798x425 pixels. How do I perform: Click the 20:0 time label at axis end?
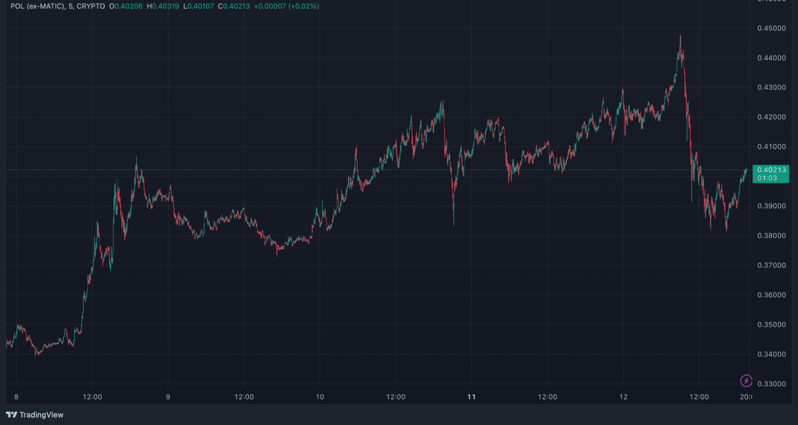746,396
